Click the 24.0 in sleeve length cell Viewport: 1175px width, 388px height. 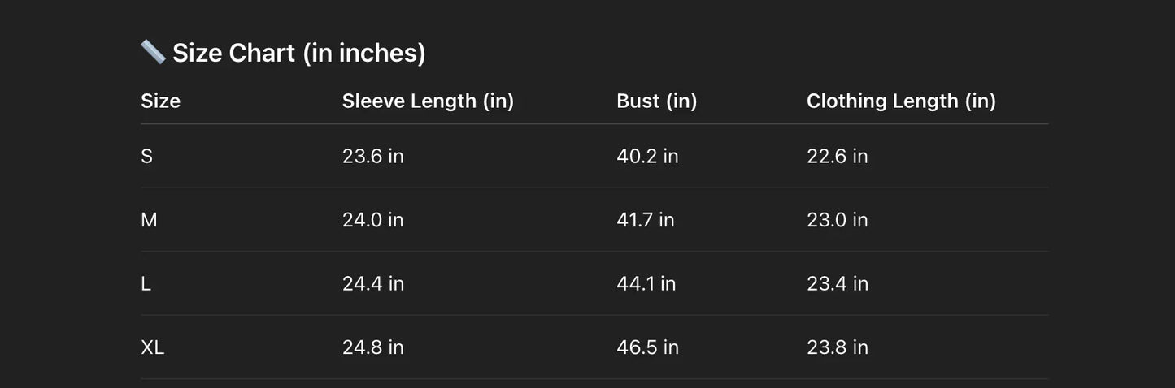coord(372,220)
